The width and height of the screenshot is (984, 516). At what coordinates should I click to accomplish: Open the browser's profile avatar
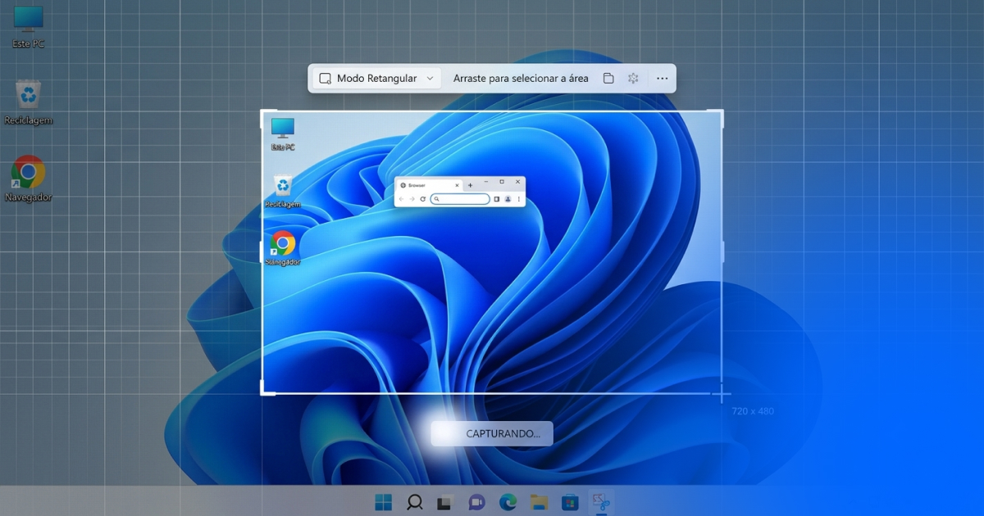(x=508, y=199)
